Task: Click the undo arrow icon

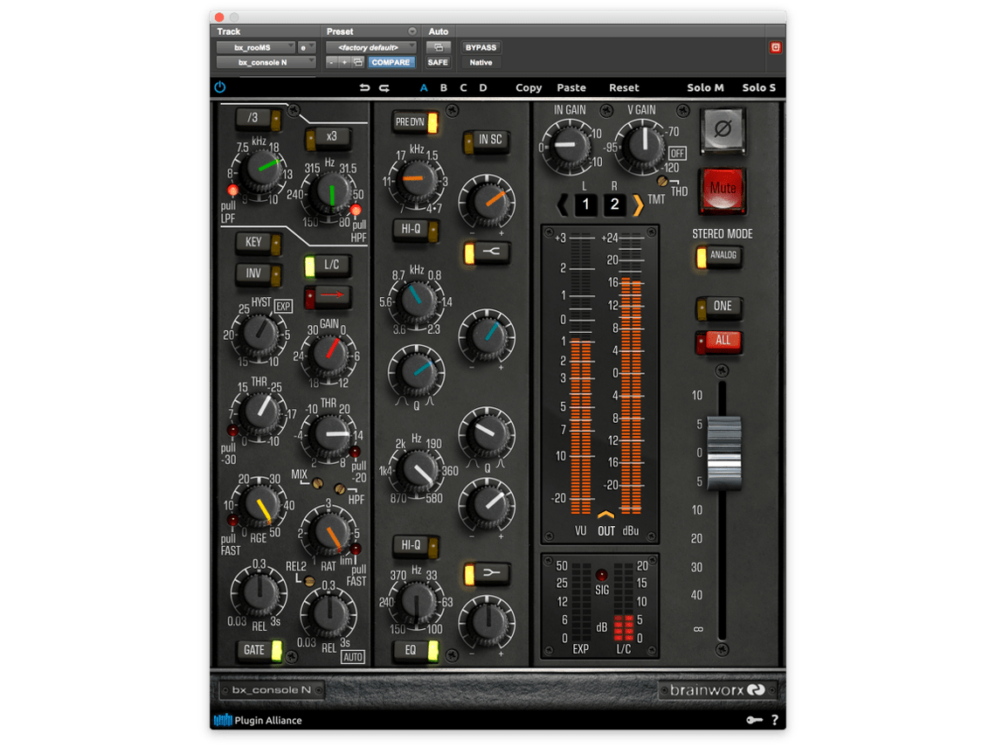Action: pos(364,87)
